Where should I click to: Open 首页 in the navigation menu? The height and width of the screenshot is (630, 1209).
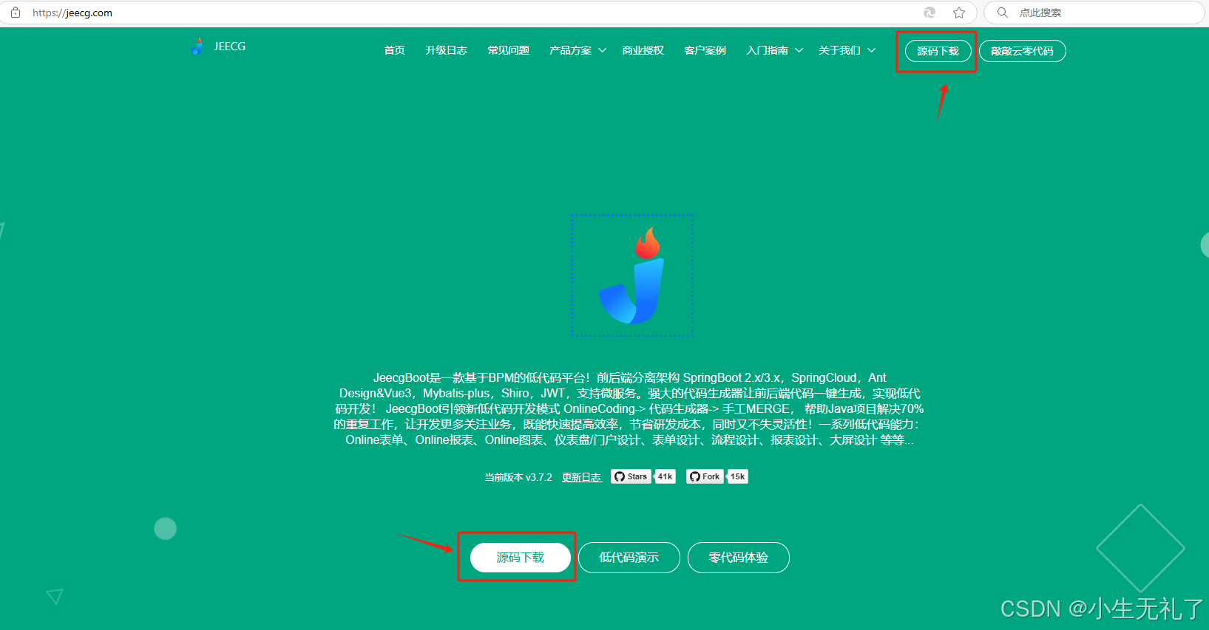(x=394, y=50)
